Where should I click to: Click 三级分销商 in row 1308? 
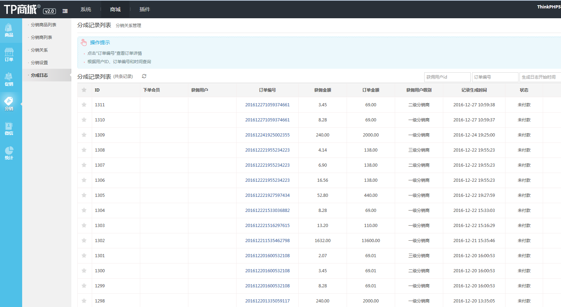(419, 150)
